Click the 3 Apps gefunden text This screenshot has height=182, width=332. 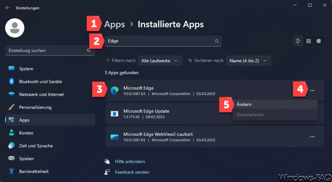click(x=122, y=73)
